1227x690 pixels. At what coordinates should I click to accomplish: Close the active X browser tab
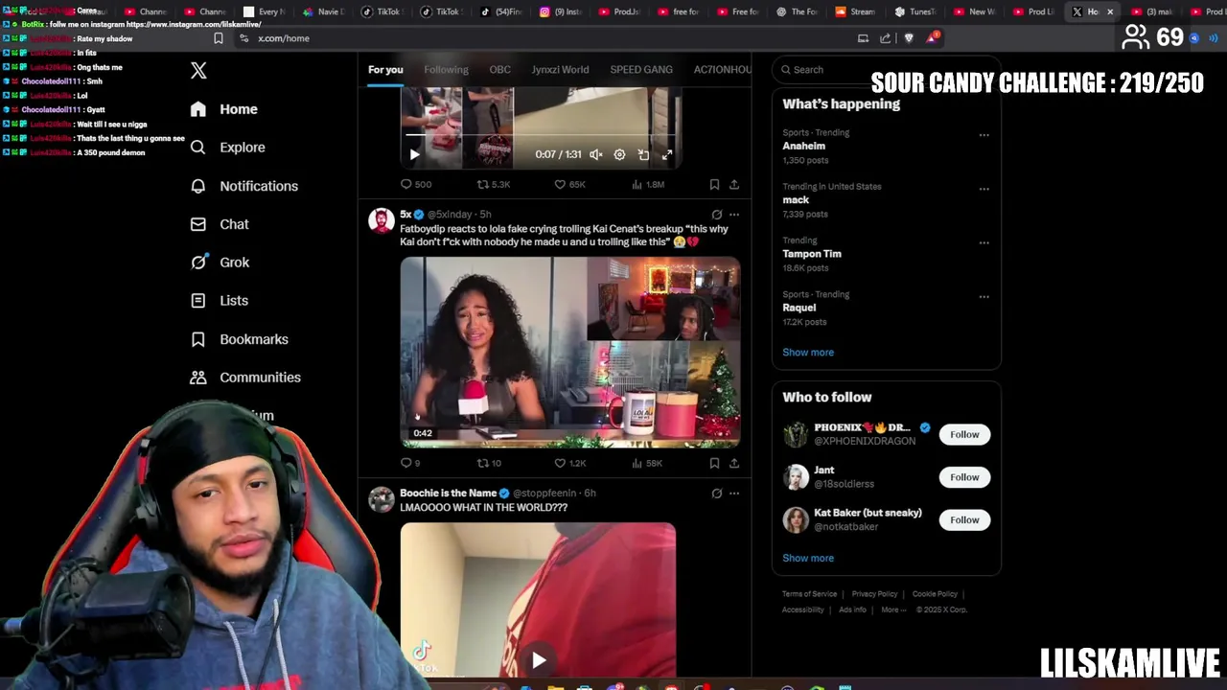tap(1110, 11)
